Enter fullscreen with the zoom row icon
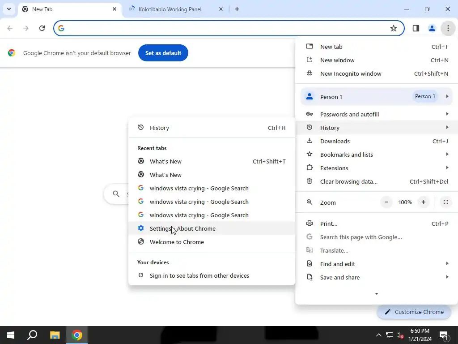The width and height of the screenshot is (458, 344). pos(446,202)
